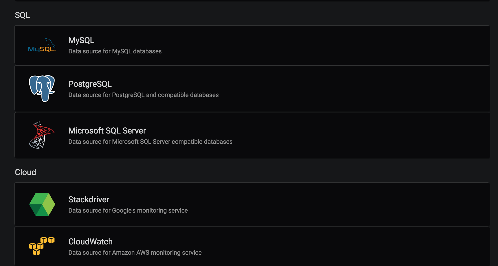The height and width of the screenshot is (266, 498).
Task: Click the Amazon AWS monitoring service description
Action: [x=135, y=252]
